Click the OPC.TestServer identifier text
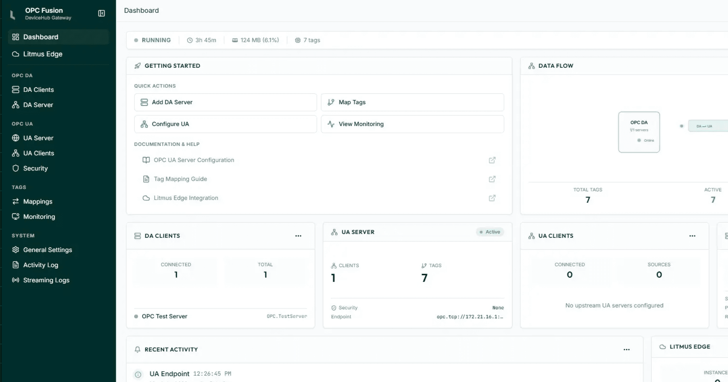728x382 pixels. (287, 316)
